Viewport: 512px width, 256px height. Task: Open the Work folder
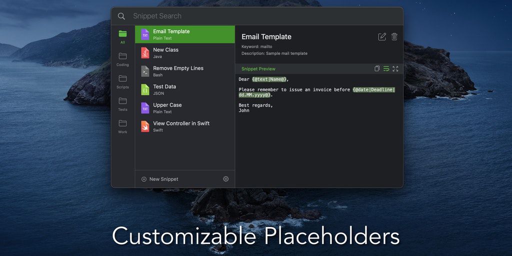click(123, 126)
